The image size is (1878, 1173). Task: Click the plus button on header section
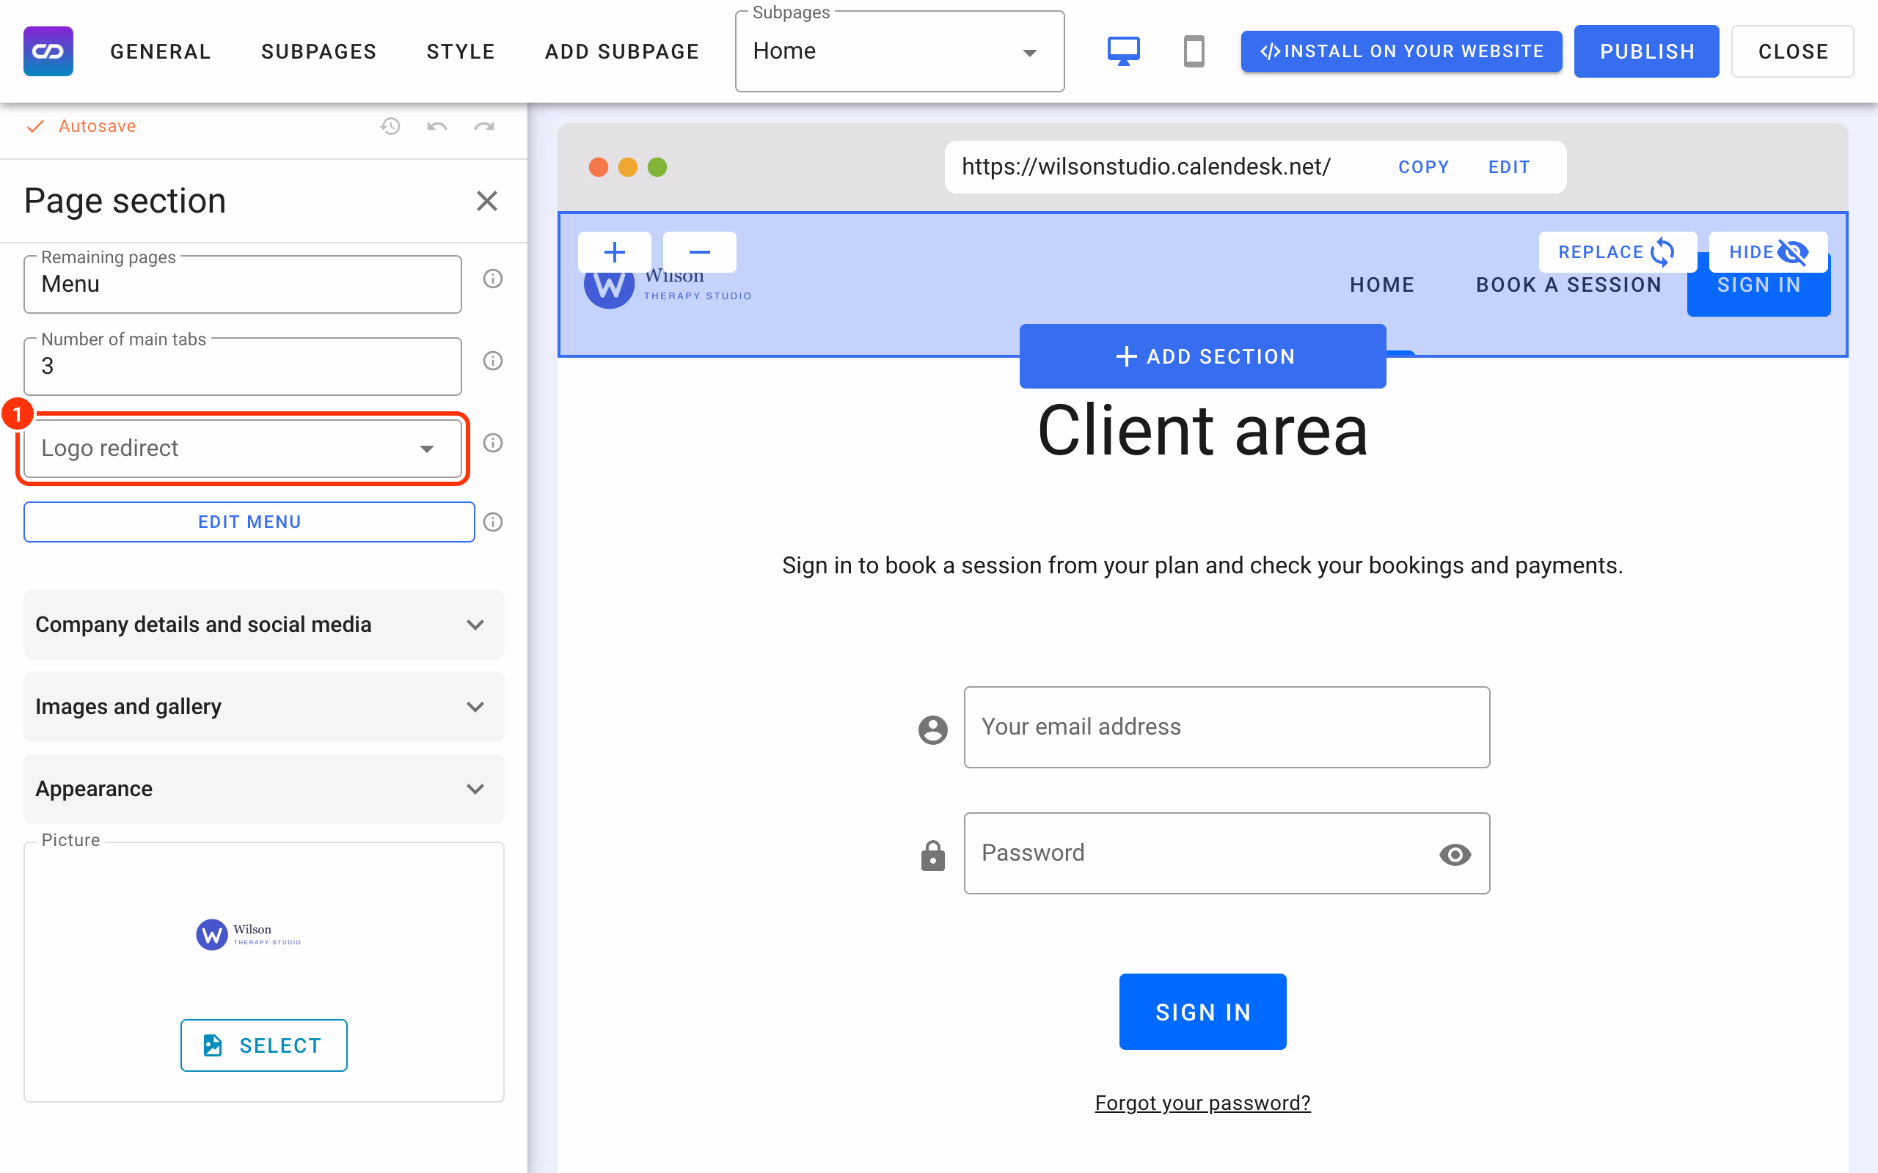(614, 252)
